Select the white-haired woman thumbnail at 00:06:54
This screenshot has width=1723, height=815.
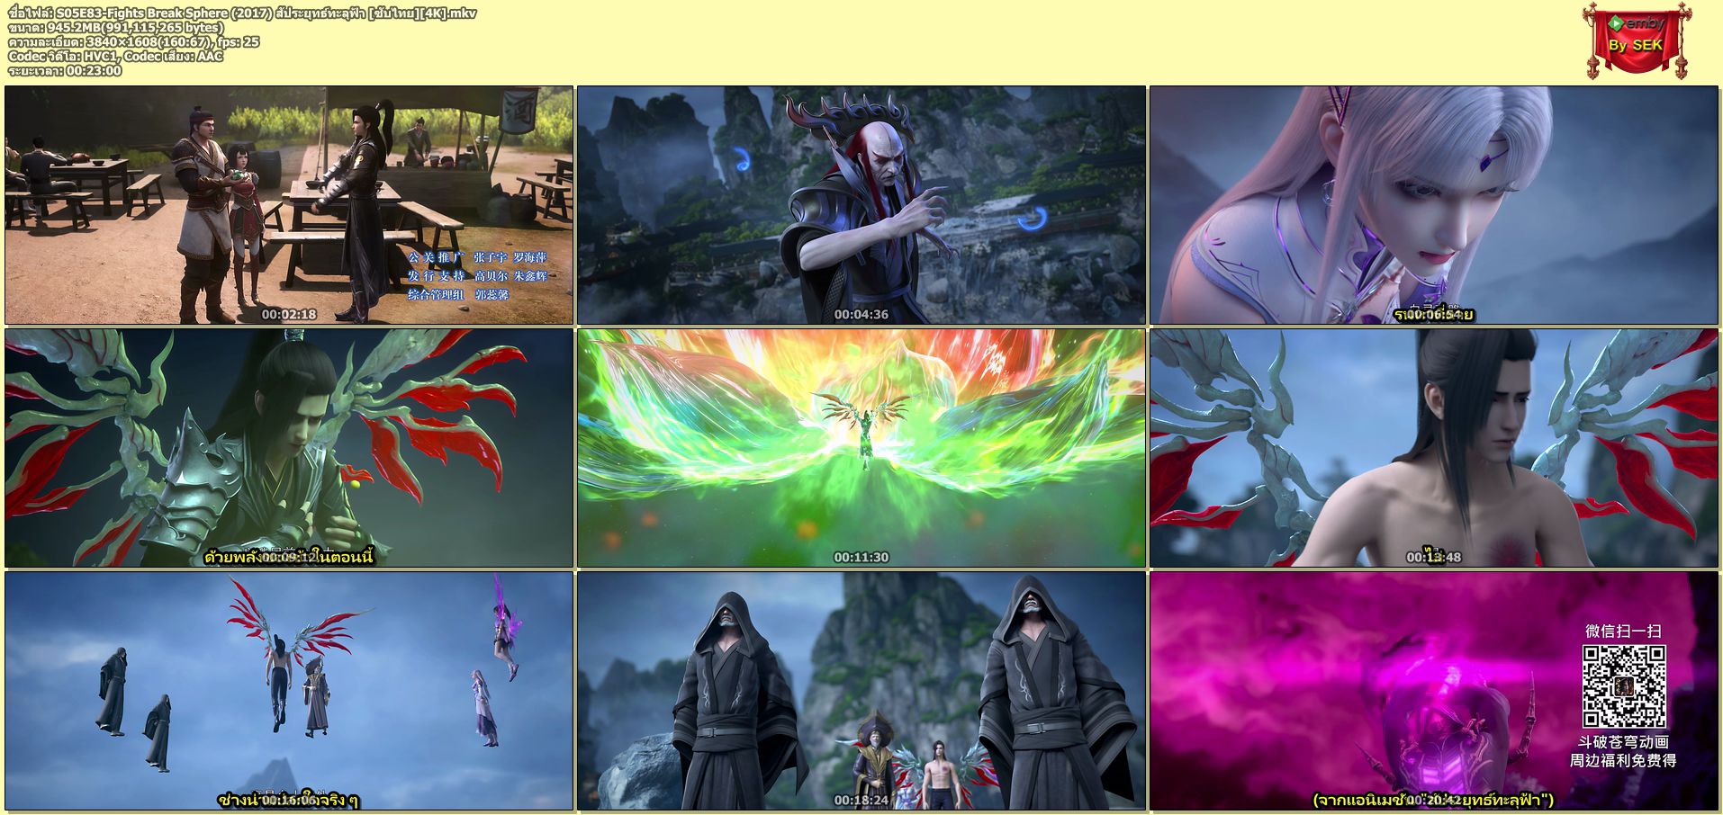[1434, 205]
